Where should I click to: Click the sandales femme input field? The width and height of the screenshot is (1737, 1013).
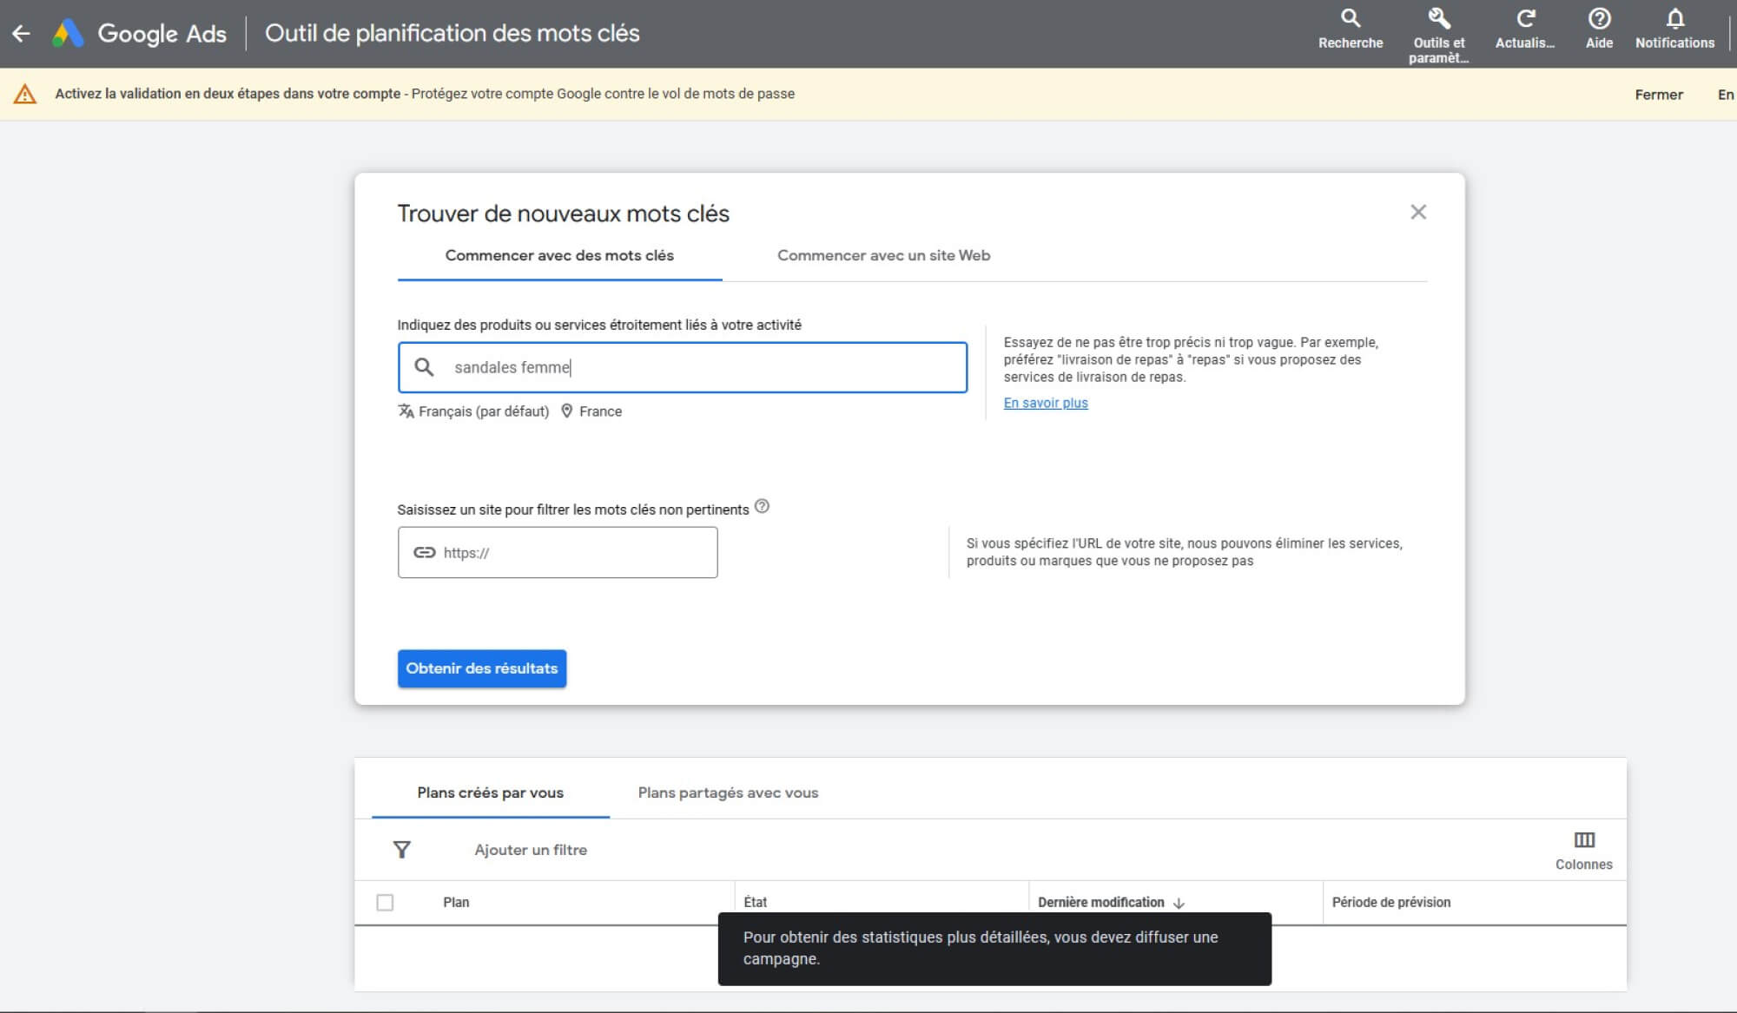click(683, 366)
